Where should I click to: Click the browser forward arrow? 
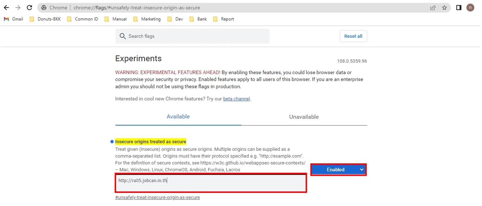point(18,8)
